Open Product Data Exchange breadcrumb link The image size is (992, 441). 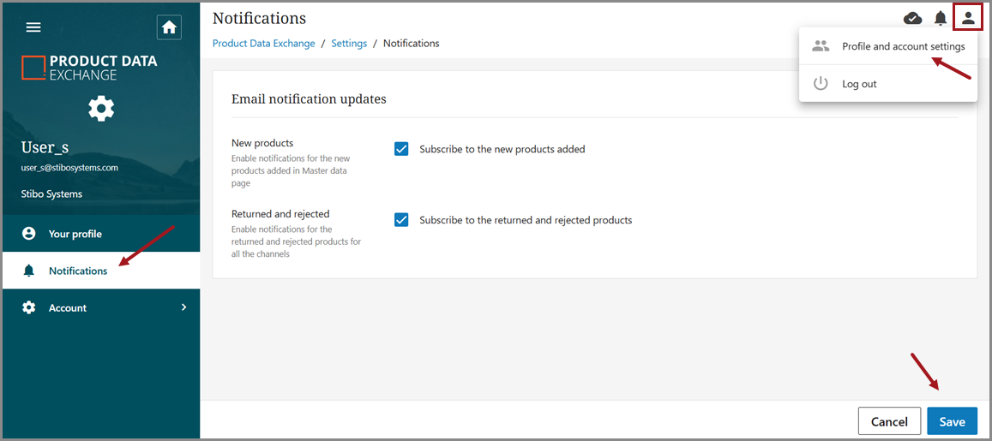[263, 44]
